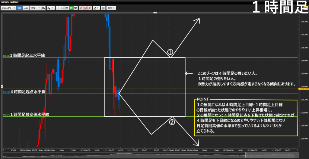Open the chart type bar dropdown
Viewport: 309px width, 159px height.
(50, 8)
